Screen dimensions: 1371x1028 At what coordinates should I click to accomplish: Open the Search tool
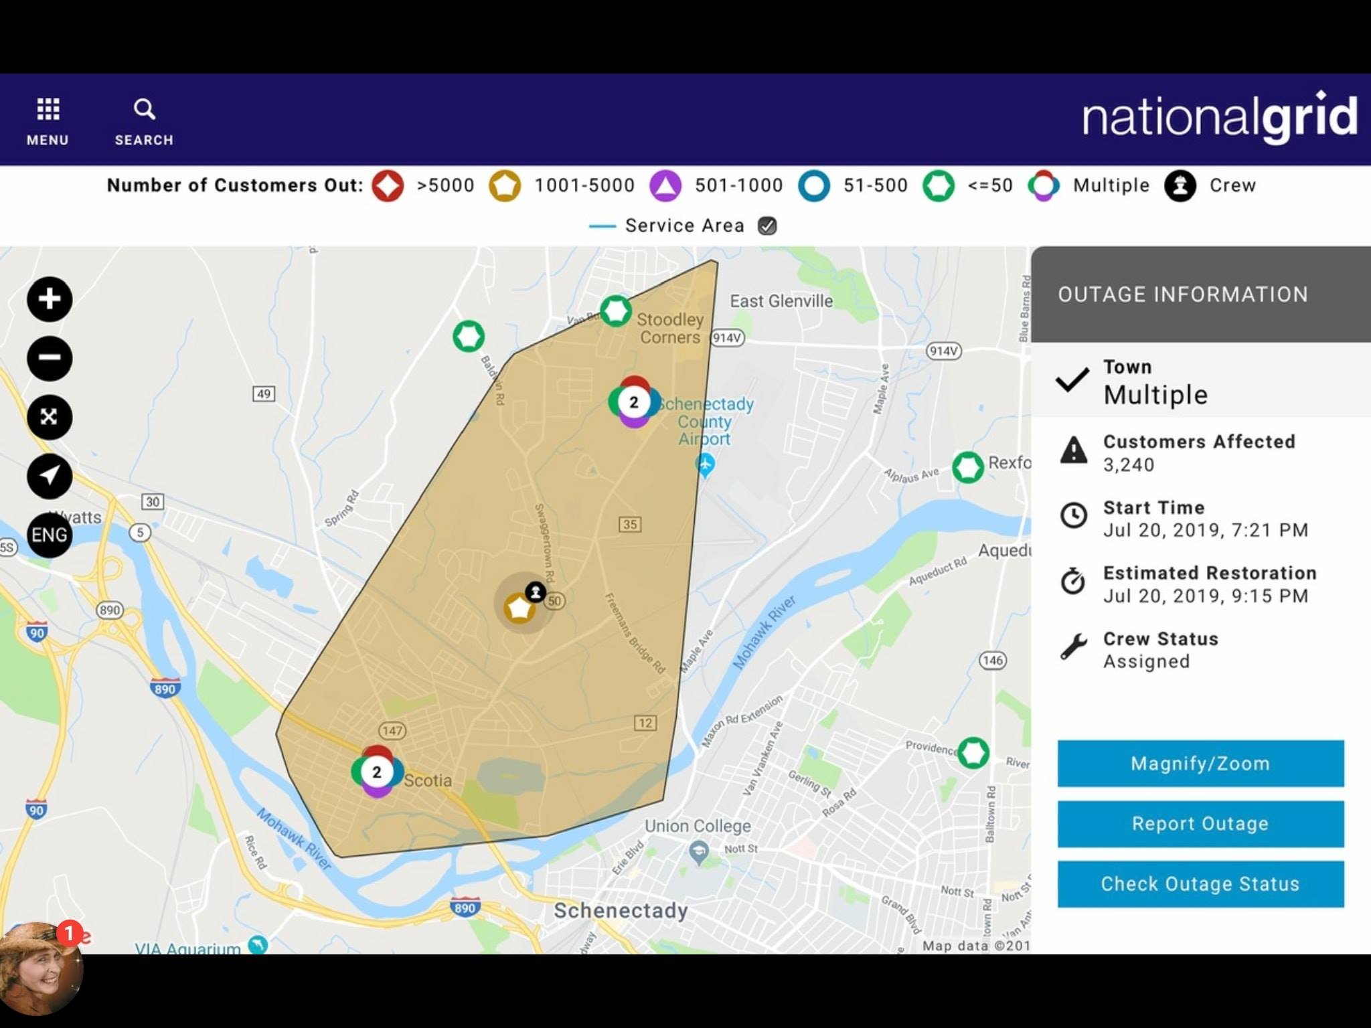coord(144,121)
